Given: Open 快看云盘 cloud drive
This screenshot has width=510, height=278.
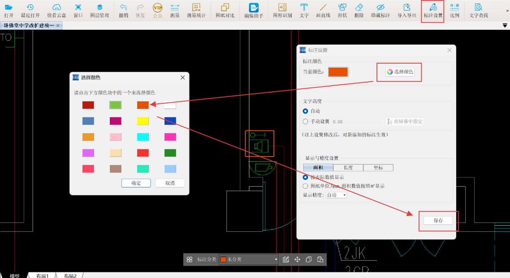Looking at the screenshot, I should 57,11.
